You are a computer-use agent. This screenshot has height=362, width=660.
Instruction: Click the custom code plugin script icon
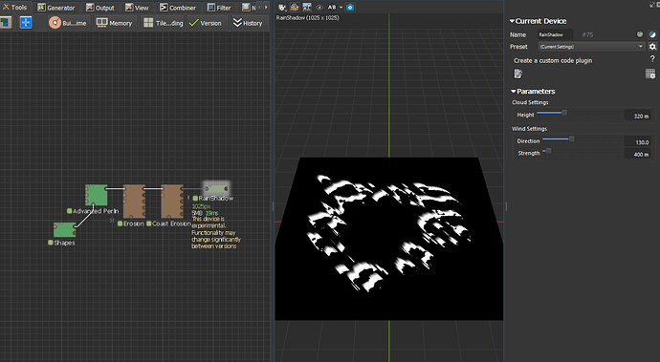517,74
